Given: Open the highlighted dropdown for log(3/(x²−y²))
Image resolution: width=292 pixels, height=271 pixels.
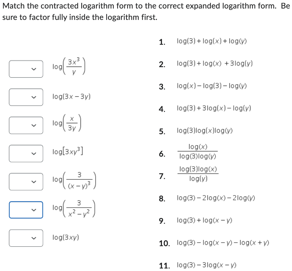Looking at the screenshot, I should (26, 210).
